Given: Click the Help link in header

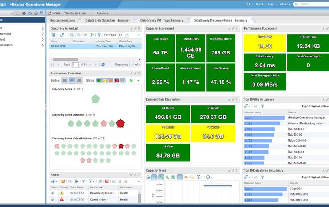Looking at the screenshot, I should pos(271,4).
